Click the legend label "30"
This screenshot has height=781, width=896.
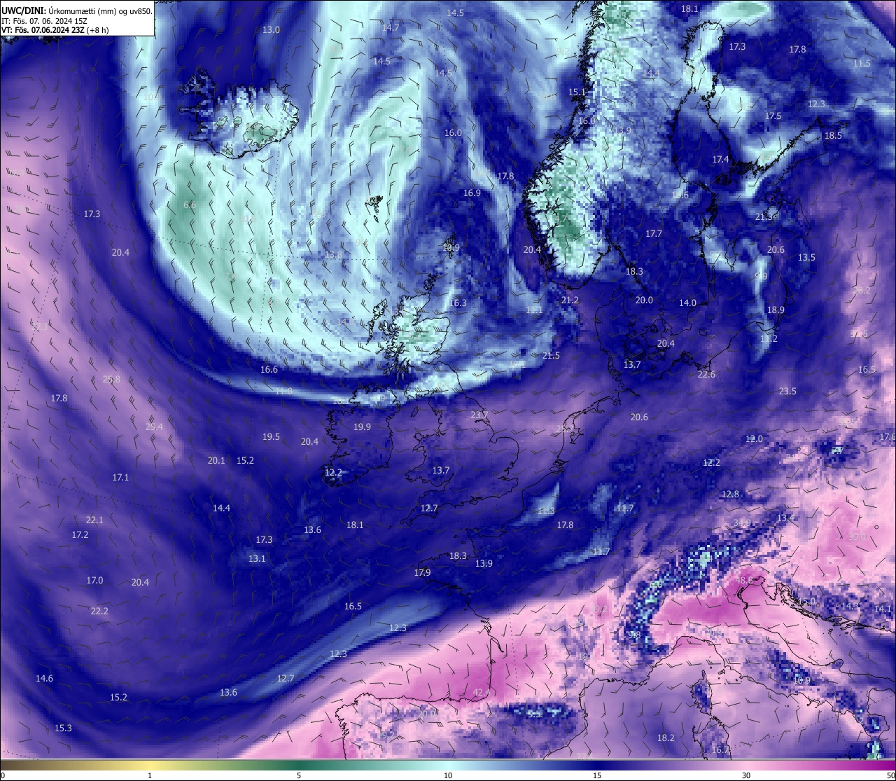pyautogui.click(x=746, y=775)
